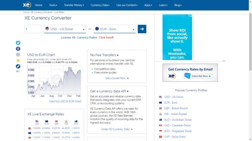
Task: Click the ad choices icon on Hootsuite ad
Action: click(190, 15)
